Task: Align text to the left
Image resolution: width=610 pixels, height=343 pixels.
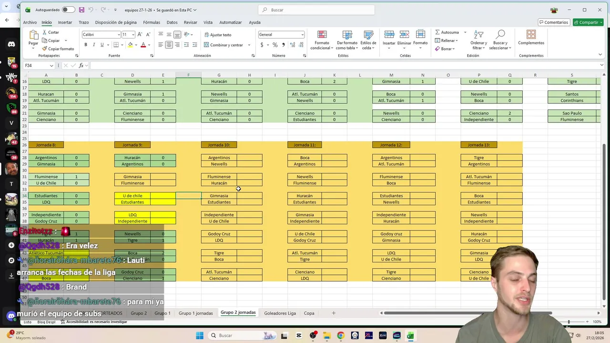Action: [161, 45]
